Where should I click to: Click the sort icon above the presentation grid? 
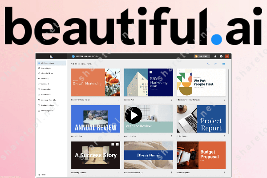[x=216, y=64]
